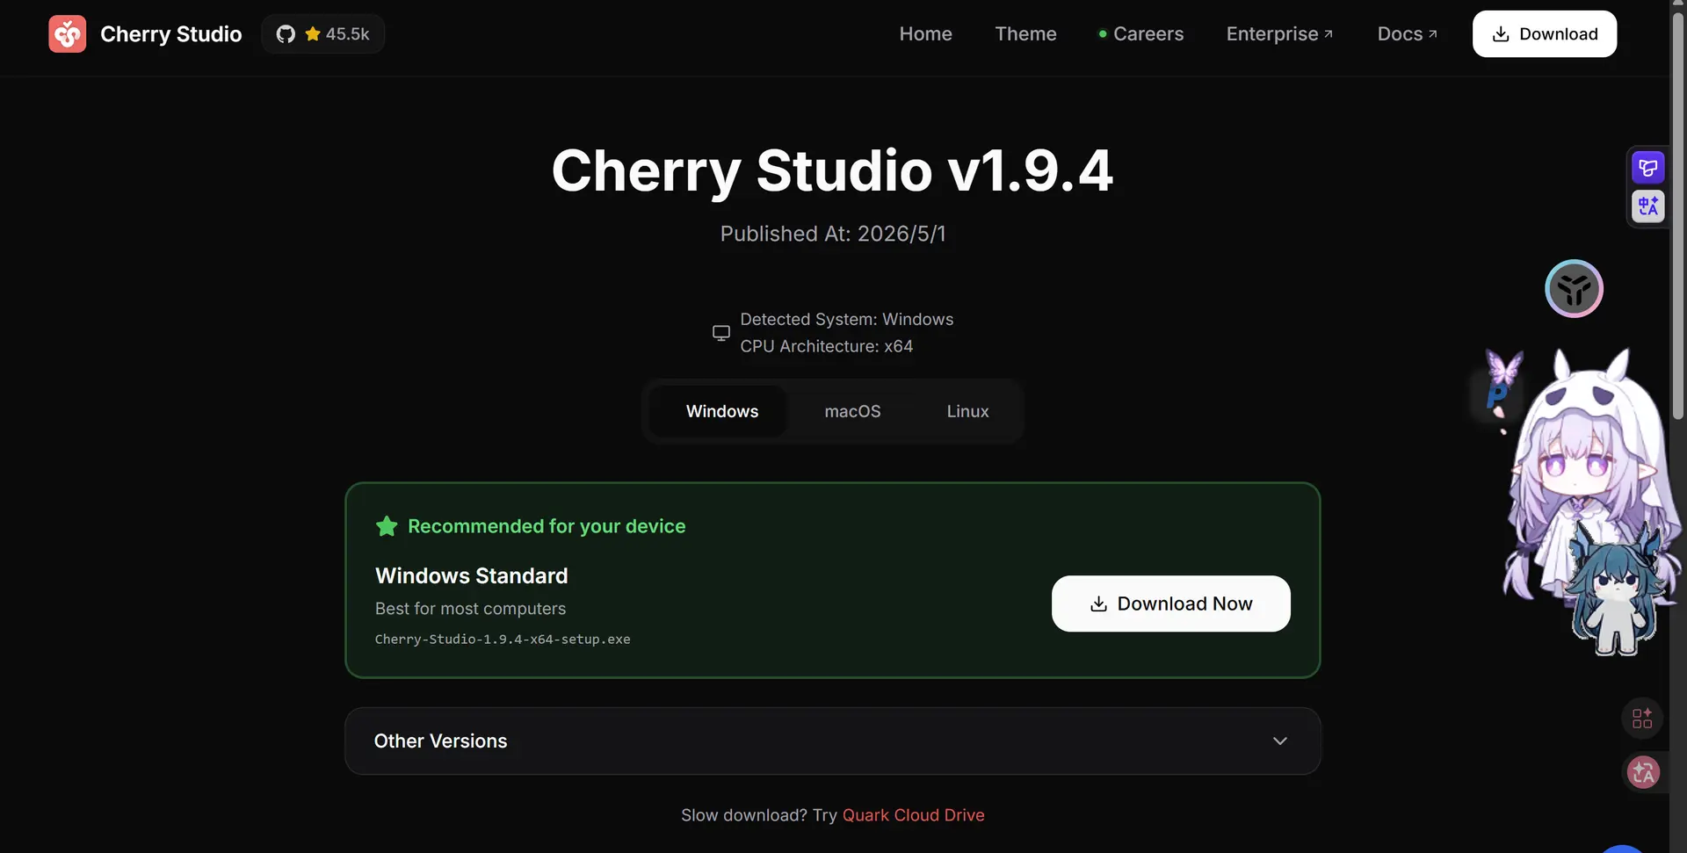Image resolution: width=1687 pixels, height=853 pixels.
Task: Click the purple chat bubble extension icon
Action: click(1648, 168)
